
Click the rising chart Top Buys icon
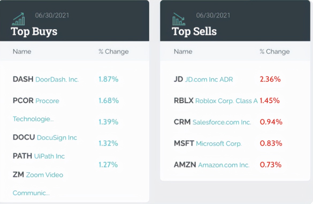pyautogui.click(x=18, y=19)
